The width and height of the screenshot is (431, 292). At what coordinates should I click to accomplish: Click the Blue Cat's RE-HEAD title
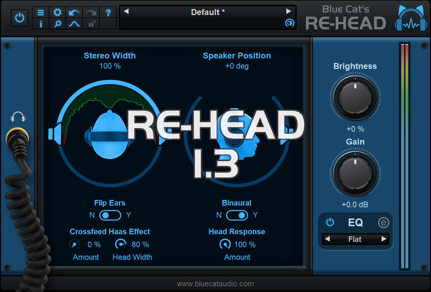click(x=346, y=18)
